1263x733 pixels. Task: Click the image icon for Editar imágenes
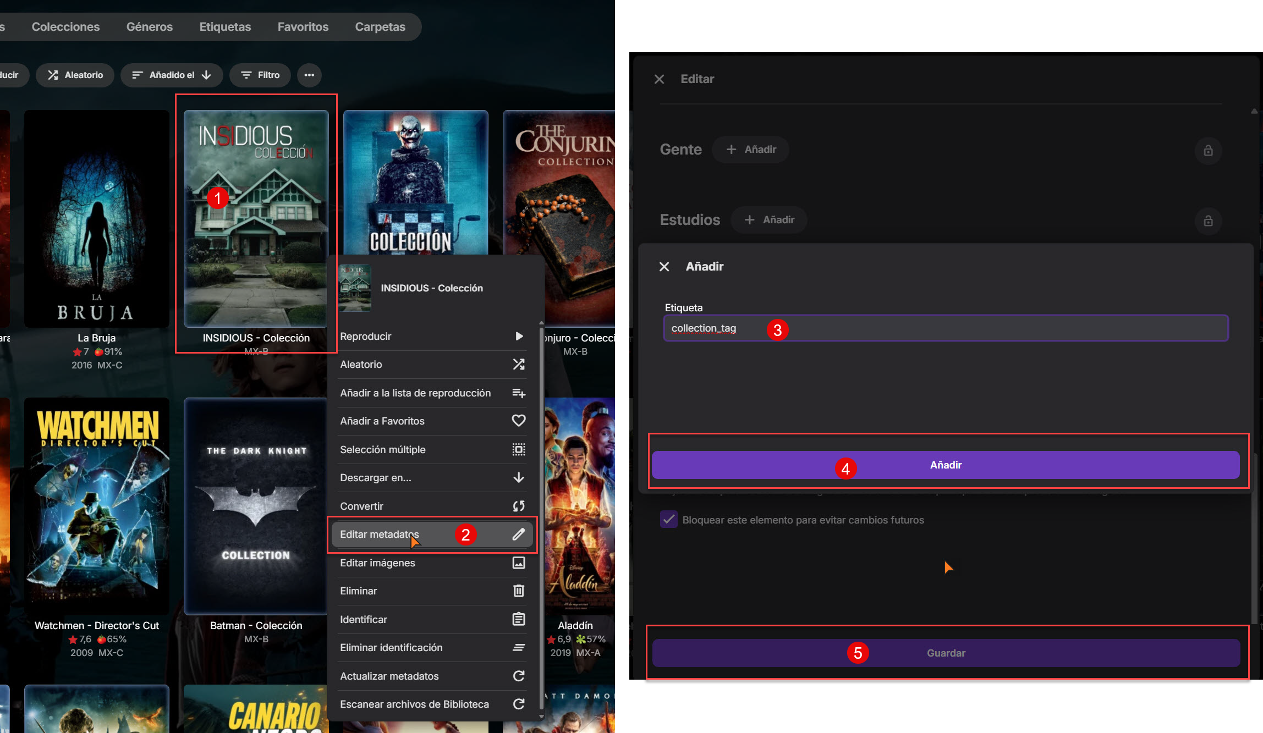coord(518,563)
